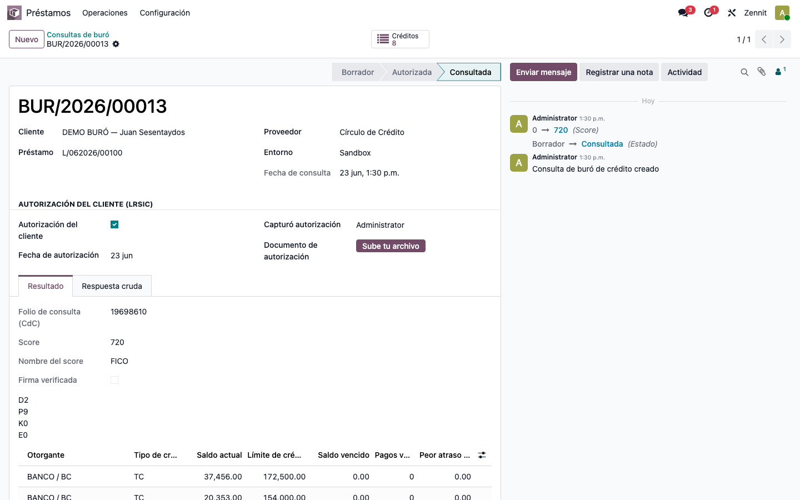Viewport: 800px width, 500px height.
Task: Open optional columns settings of the table
Action: [x=482, y=455]
